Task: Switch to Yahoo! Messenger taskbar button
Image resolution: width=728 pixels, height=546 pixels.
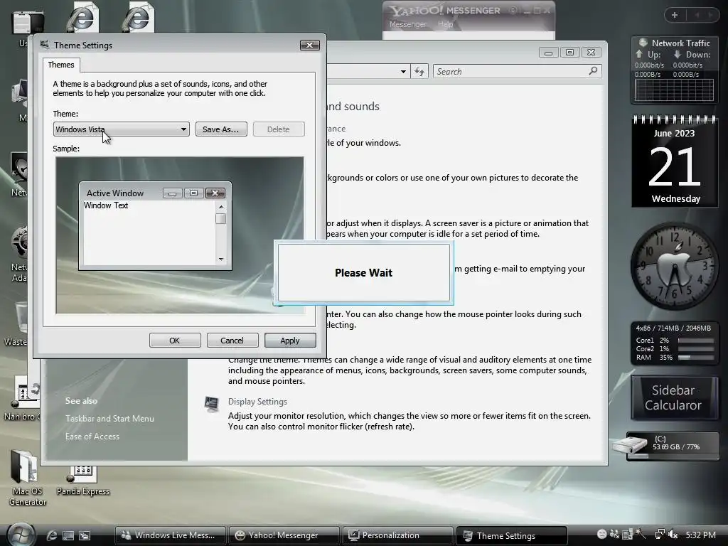Action: click(x=284, y=535)
